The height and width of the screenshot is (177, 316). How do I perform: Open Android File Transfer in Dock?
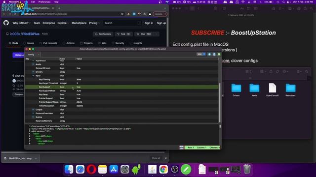point(136,169)
